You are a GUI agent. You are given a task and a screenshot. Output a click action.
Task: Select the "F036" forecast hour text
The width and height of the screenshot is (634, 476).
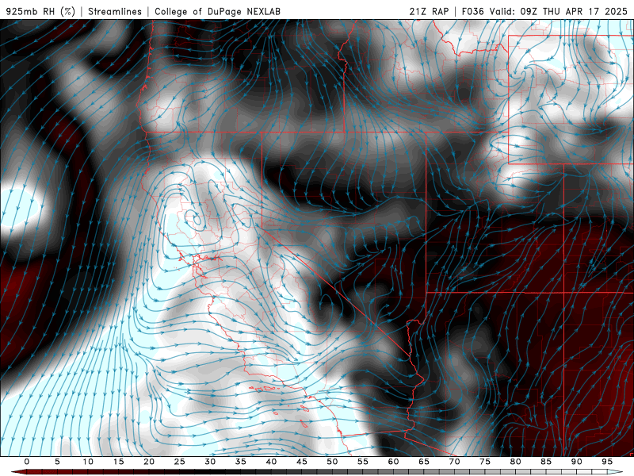click(x=472, y=11)
